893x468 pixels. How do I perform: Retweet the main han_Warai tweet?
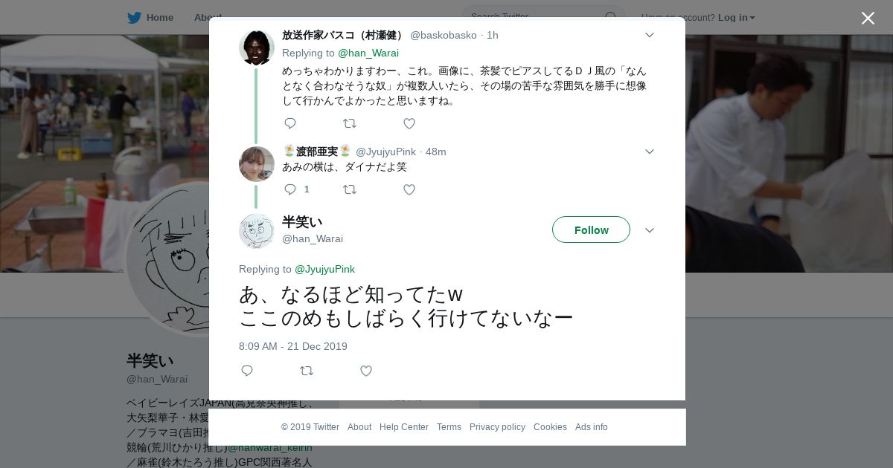click(307, 371)
